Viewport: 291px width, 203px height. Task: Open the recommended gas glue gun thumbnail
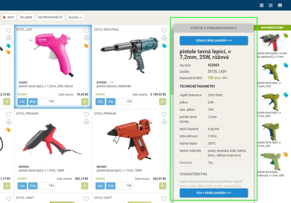(x=270, y=42)
